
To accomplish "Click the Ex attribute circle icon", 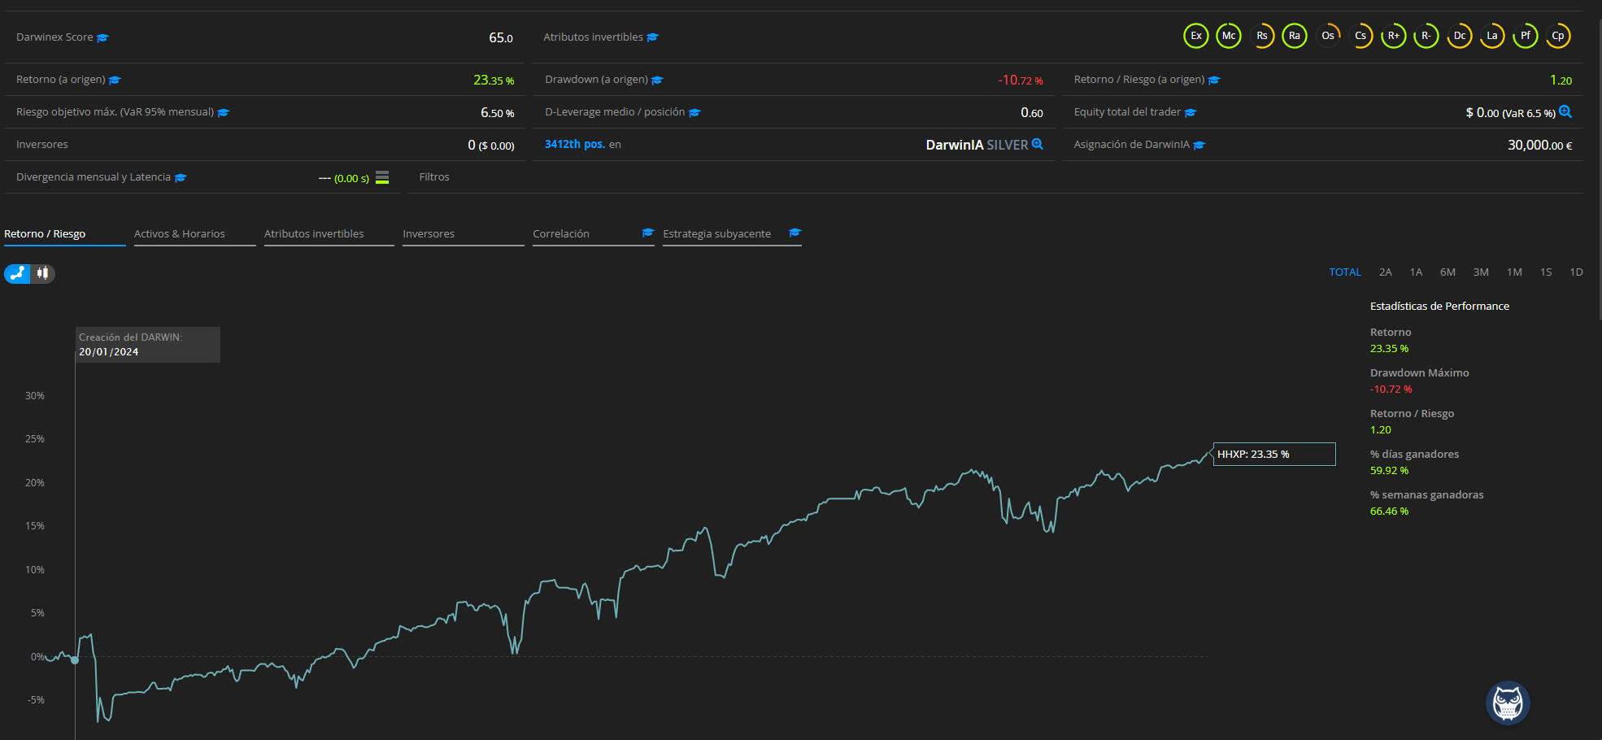I will pyautogui.click(x=1195, y=36).
